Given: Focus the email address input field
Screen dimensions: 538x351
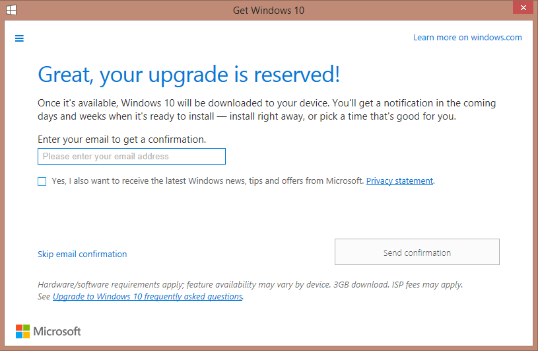Looking at the screenshot, I should [131, 156].
